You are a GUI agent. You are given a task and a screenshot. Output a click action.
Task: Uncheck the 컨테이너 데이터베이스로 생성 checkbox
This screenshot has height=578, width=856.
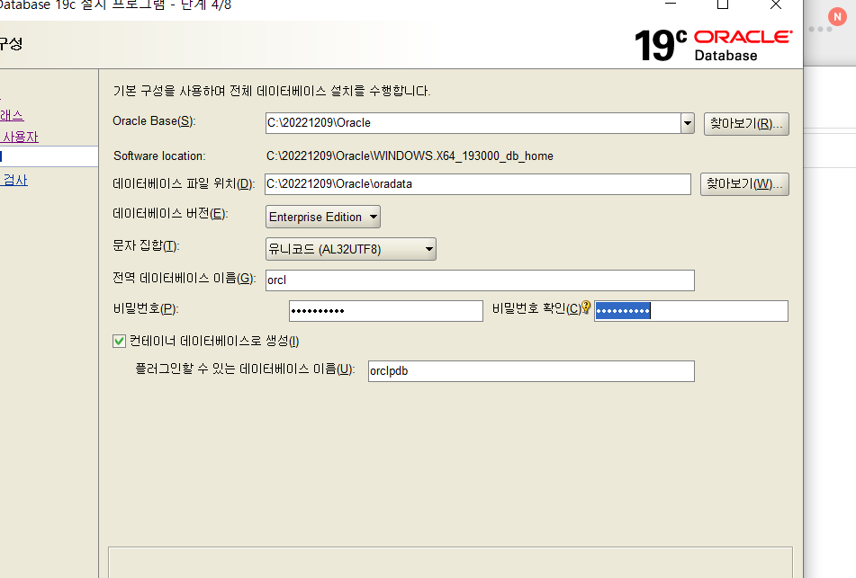pyautogui.click(x=119, y=342)
